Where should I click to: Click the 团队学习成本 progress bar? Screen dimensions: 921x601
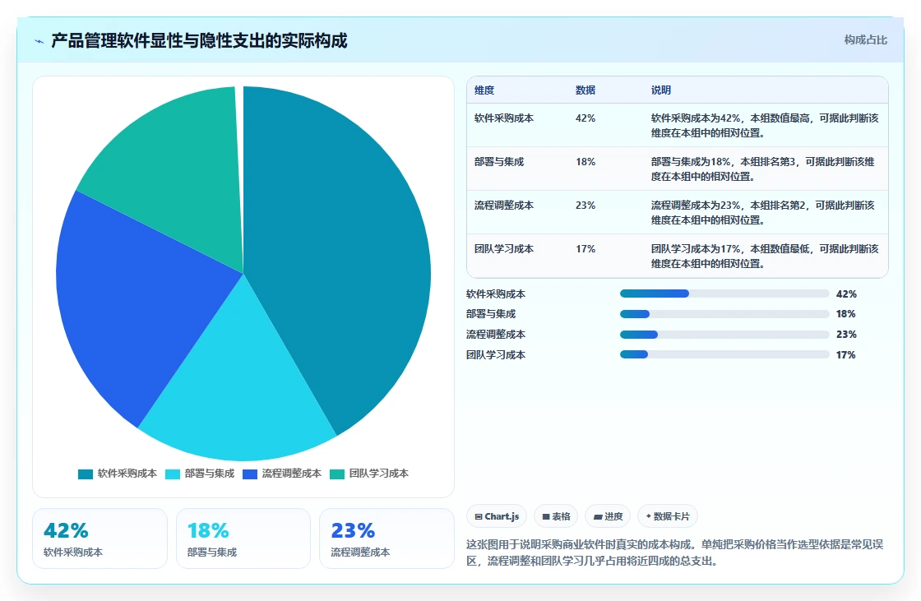click(724, 355)
